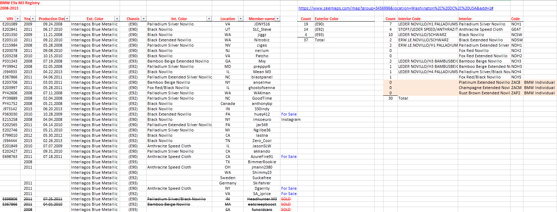557x212 pixels.
Task: Select the 'Sweden' location cell
Action: [228, 178]
